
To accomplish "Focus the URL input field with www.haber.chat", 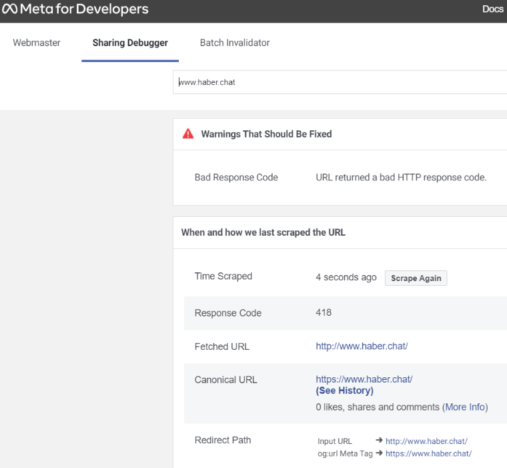I will pos(340,82).
